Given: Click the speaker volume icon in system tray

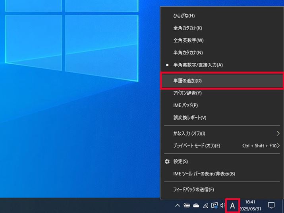Looking at the screenshot, I should pyautogui.click(x=223, y=205).
